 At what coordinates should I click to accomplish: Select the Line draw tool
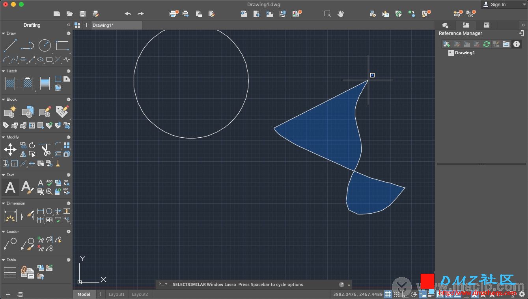click(10, 46)
